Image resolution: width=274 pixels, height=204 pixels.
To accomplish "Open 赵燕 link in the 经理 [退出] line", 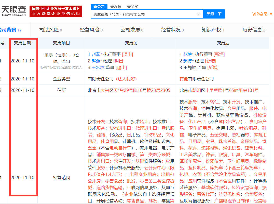I will [x=96, y=61].
